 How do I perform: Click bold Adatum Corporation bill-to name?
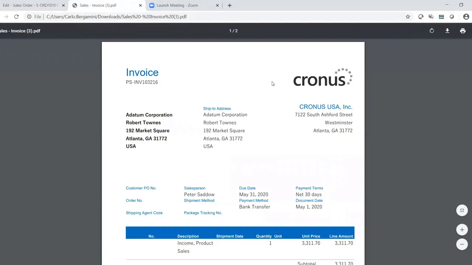[149, 115]
